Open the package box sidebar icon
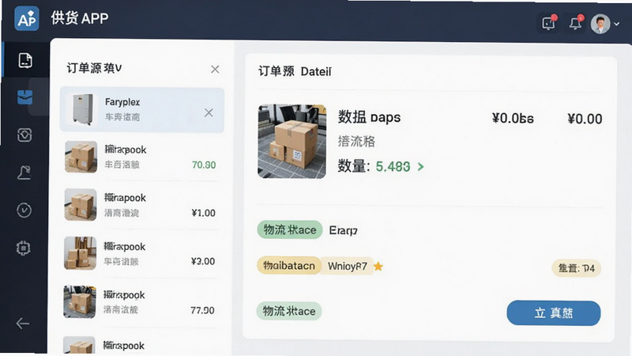This screenshot has width=632, height=356. click(24, 134)
